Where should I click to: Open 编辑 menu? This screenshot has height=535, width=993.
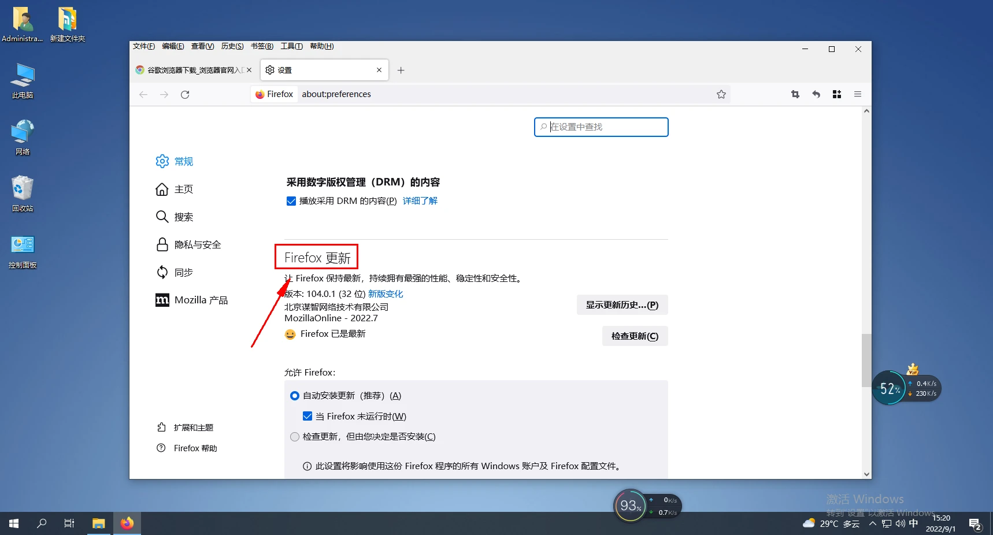pyautogui.click(x=173, y=46)
